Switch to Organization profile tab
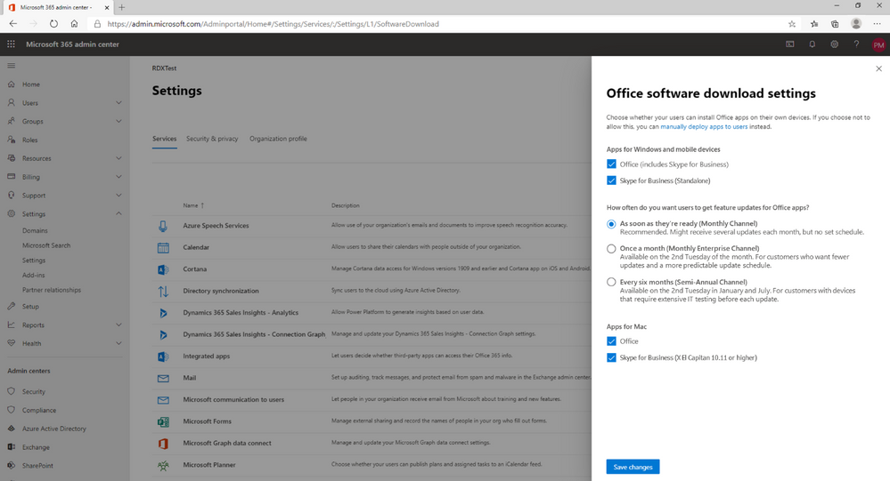This screenshot has height=481, width=890. coord(278,139)
